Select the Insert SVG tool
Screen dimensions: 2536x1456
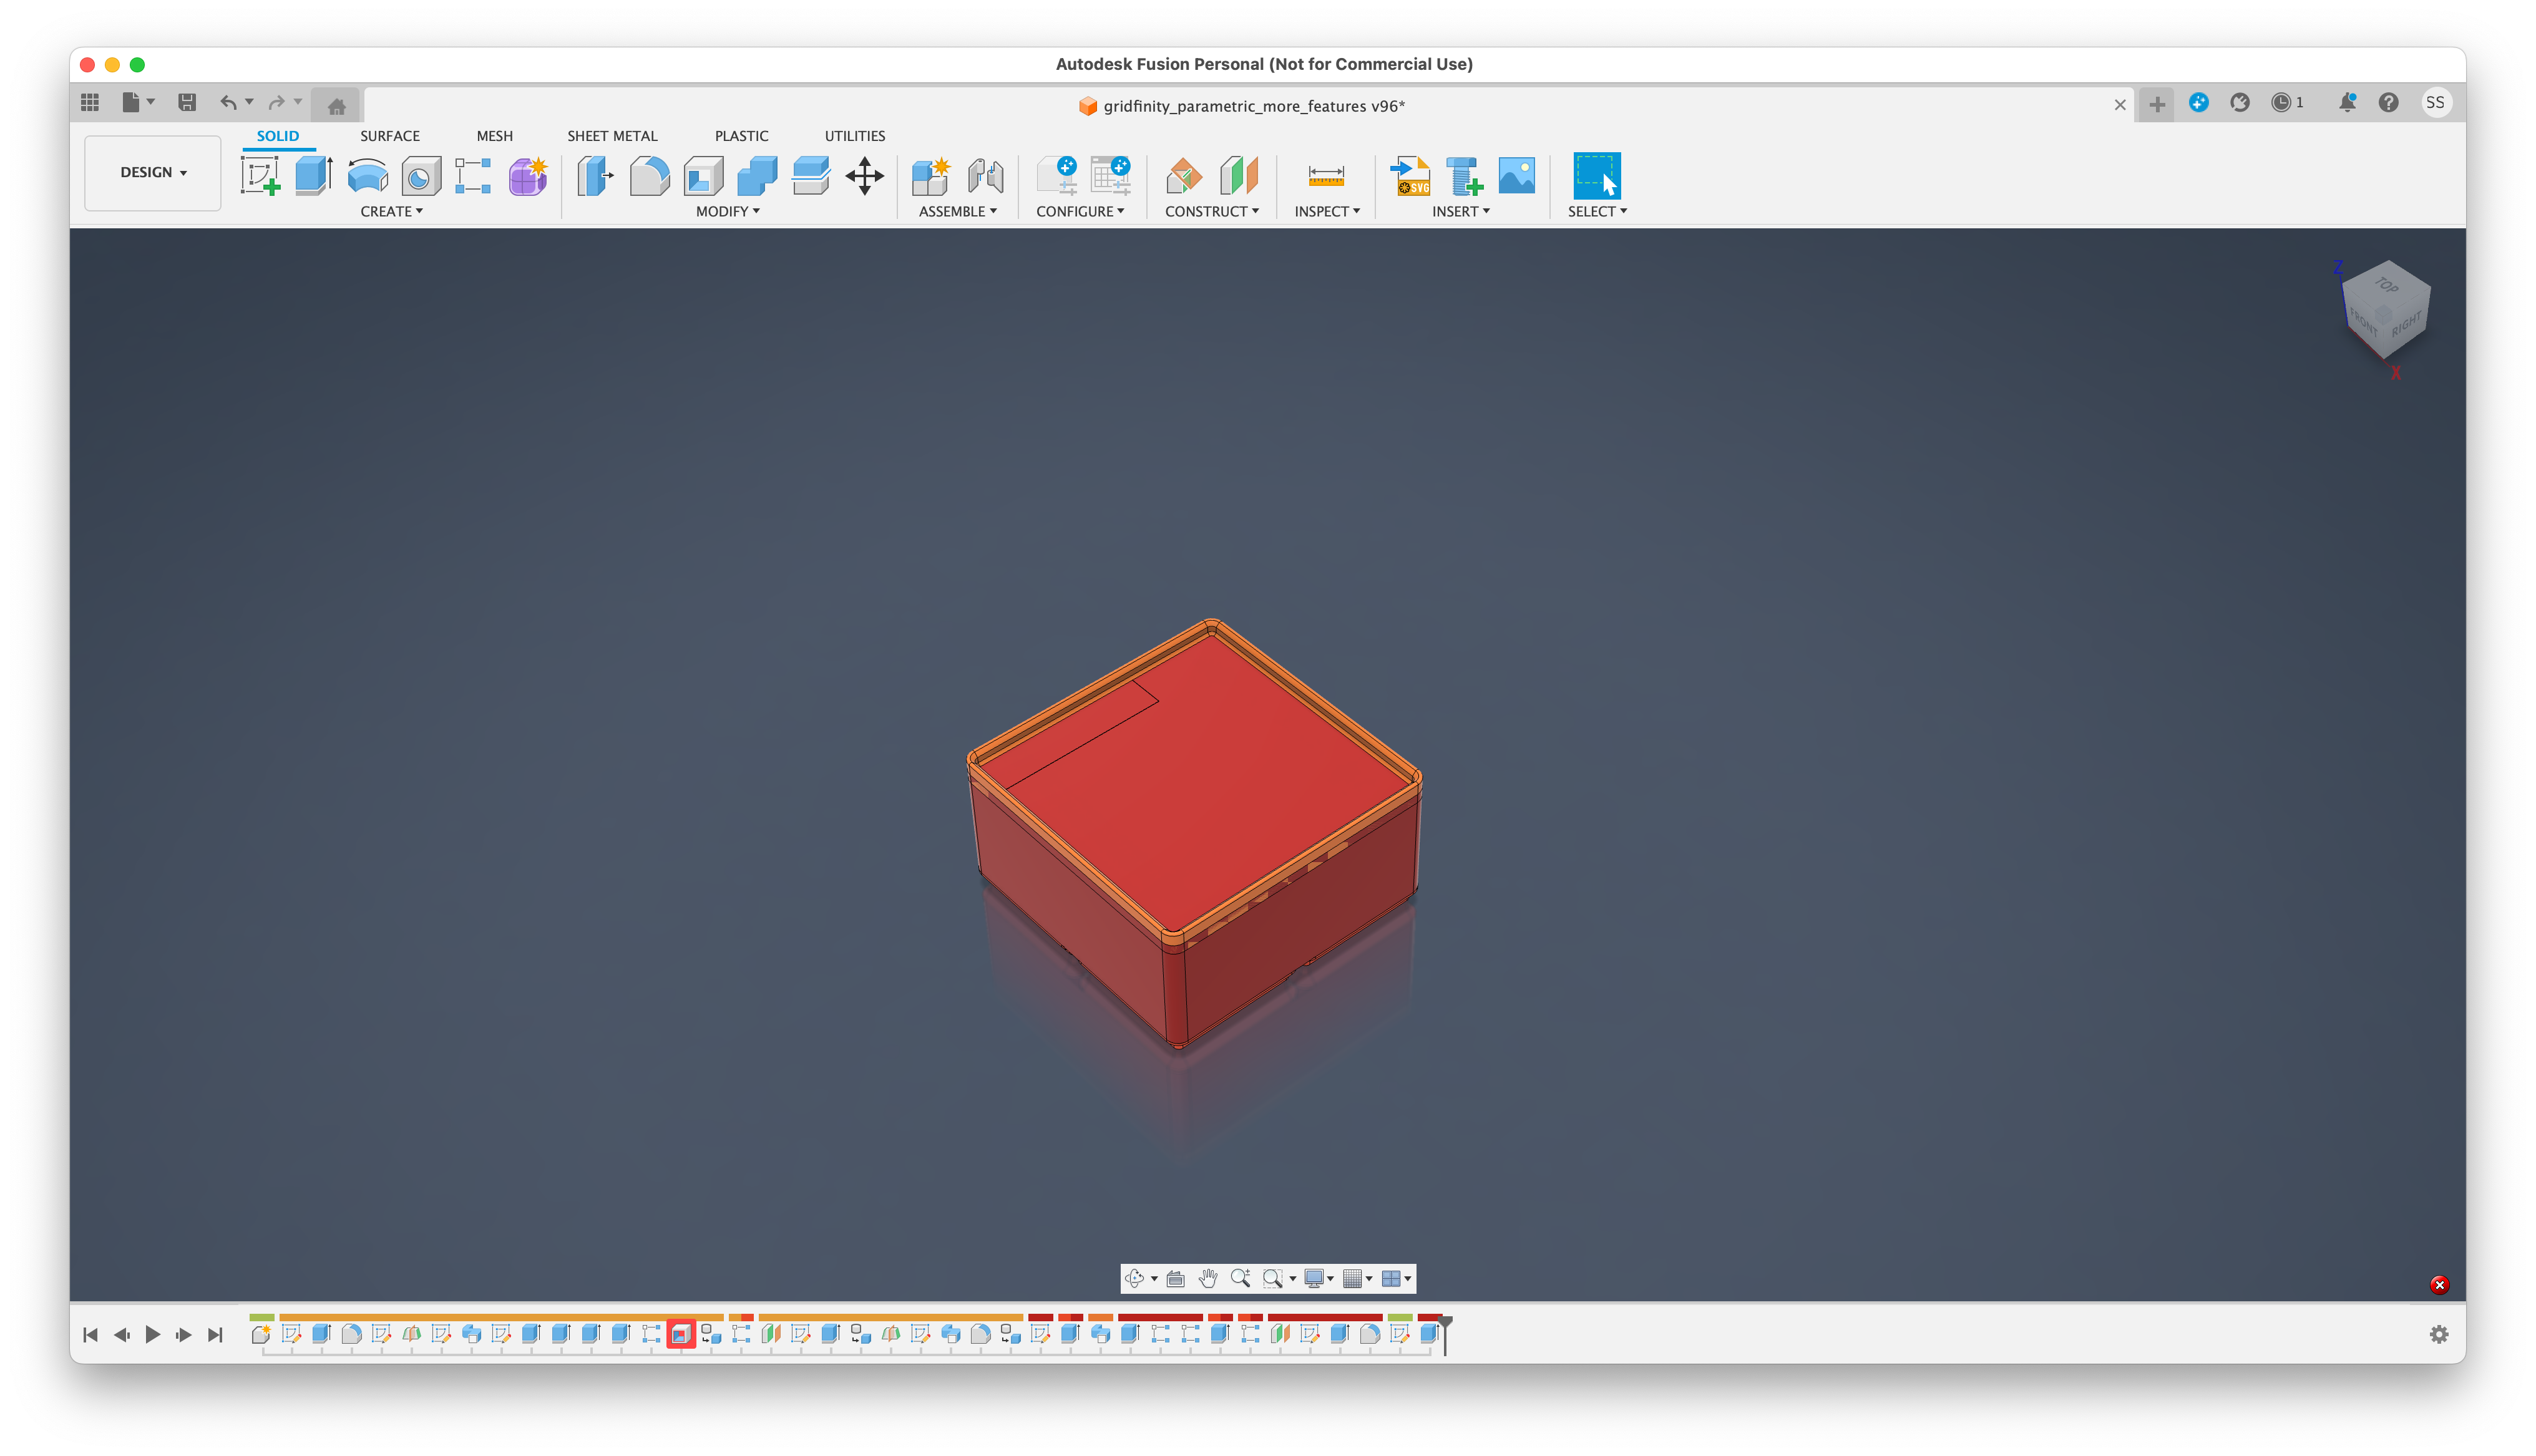1410,176
